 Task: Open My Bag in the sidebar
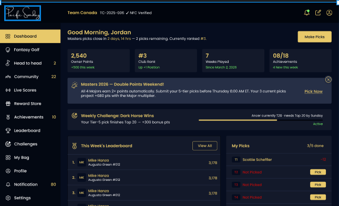coord(30,157)
